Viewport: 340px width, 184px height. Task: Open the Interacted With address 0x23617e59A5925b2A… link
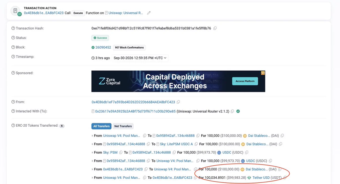(x=135, y=111)
